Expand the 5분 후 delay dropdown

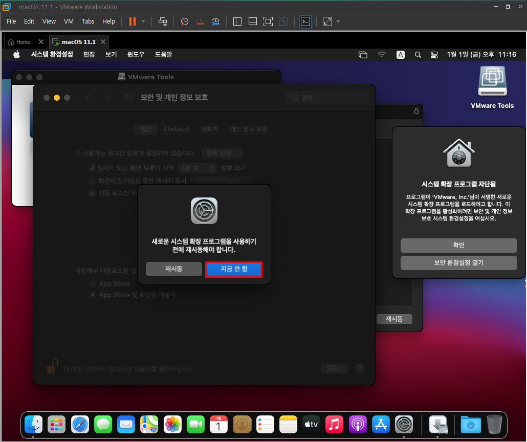pos(197,168)
